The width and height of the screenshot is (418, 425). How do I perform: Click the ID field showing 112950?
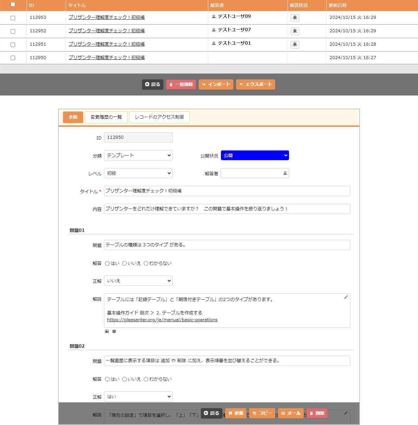(138, 137)
